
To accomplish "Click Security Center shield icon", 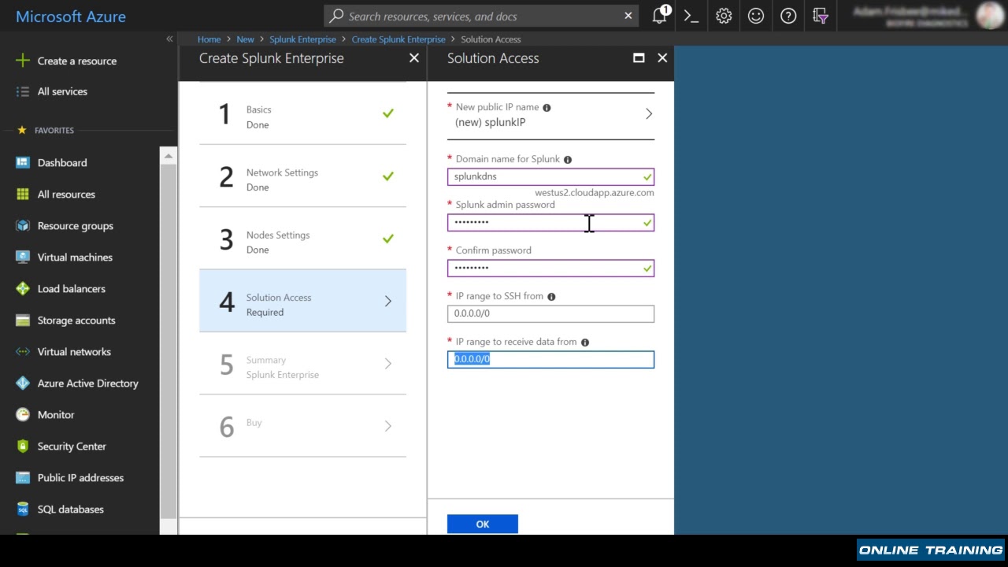I will click(23, 446).
